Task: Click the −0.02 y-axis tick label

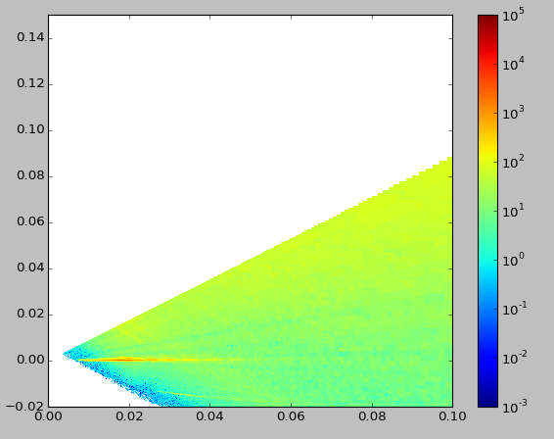Action: (25, 407)
